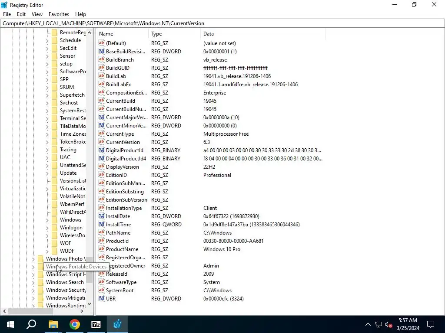445x333 pixels.
Task: Select the Windows Security key
Action: (x=66, y=290)
